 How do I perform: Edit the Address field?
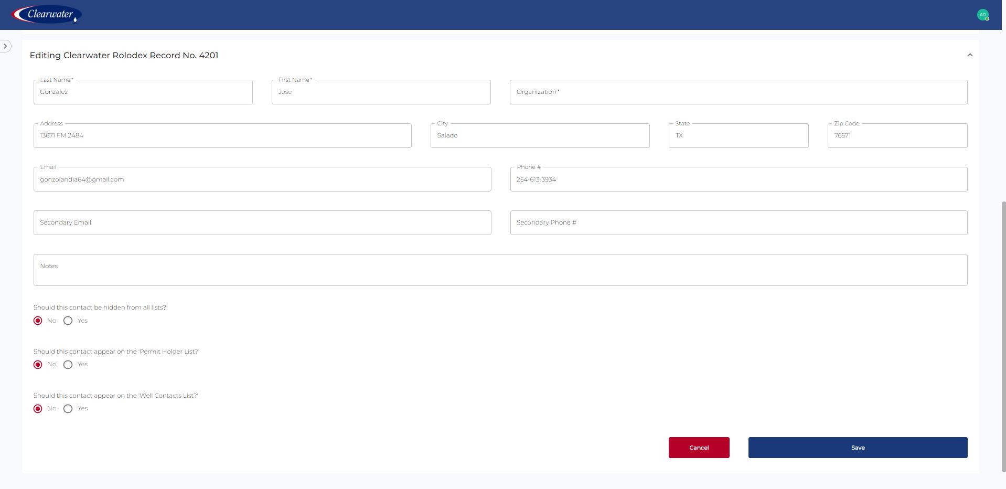(222, 135)
